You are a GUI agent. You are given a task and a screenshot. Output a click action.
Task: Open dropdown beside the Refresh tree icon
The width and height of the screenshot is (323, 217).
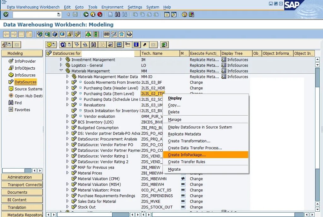70,44
